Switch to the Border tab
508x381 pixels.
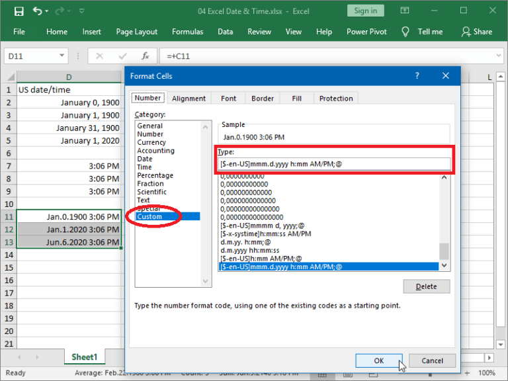[x=263, y=99]
